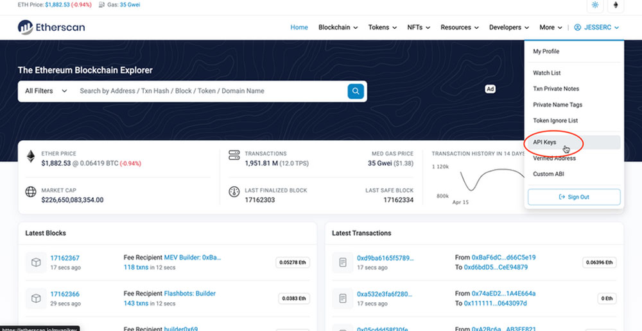Click the transaction history line chart
Screen dimensions: 642x331
tap(492, 181)
